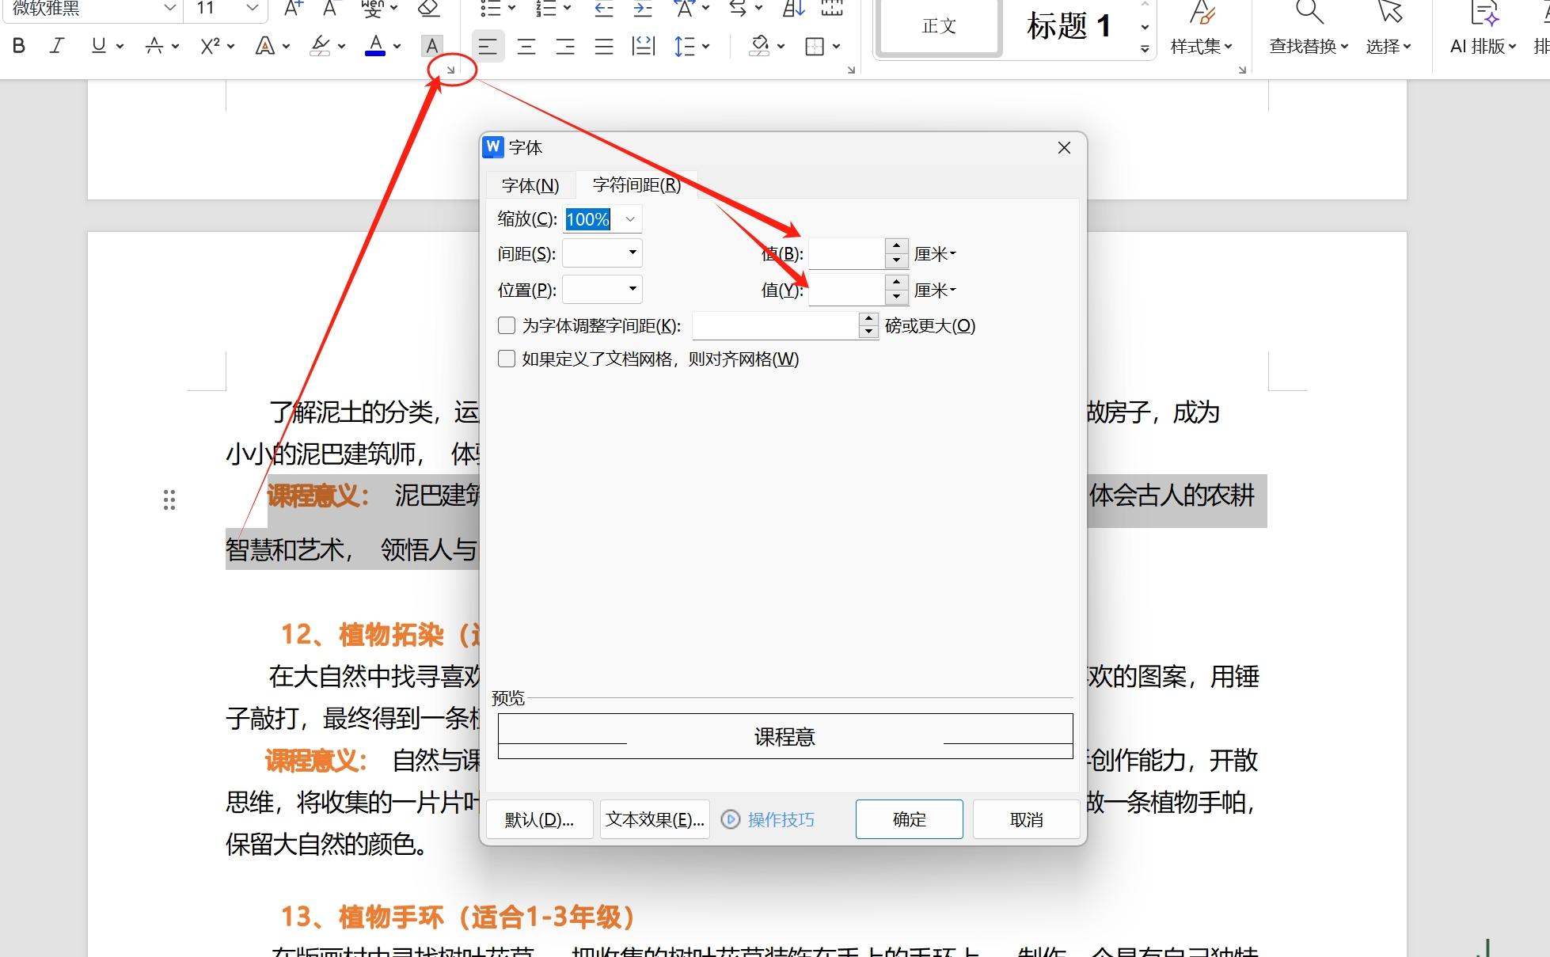The width and height of the screenshot is (1550, 957).
Task: Toggle character shading button
Action: (432, 46)
